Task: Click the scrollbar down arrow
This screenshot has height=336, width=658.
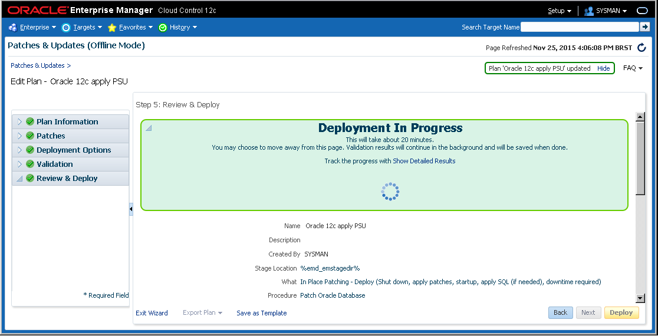Action: coord(640,298)
